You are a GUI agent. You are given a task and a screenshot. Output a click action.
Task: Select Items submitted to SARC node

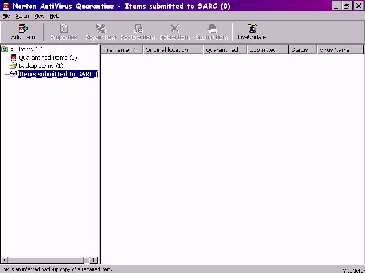coord(58,74)
